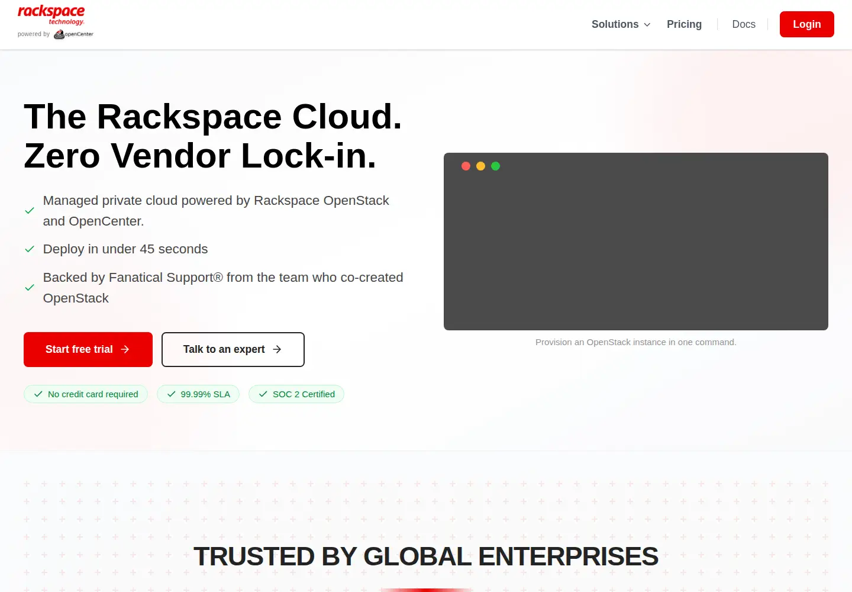Viewport: 852px width, 592px height.
Task: Click the red dot in terminal window
Action: (x=466, y=166)
